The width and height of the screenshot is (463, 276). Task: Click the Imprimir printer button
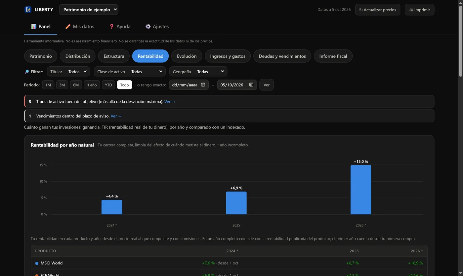(x=419, y=10)
